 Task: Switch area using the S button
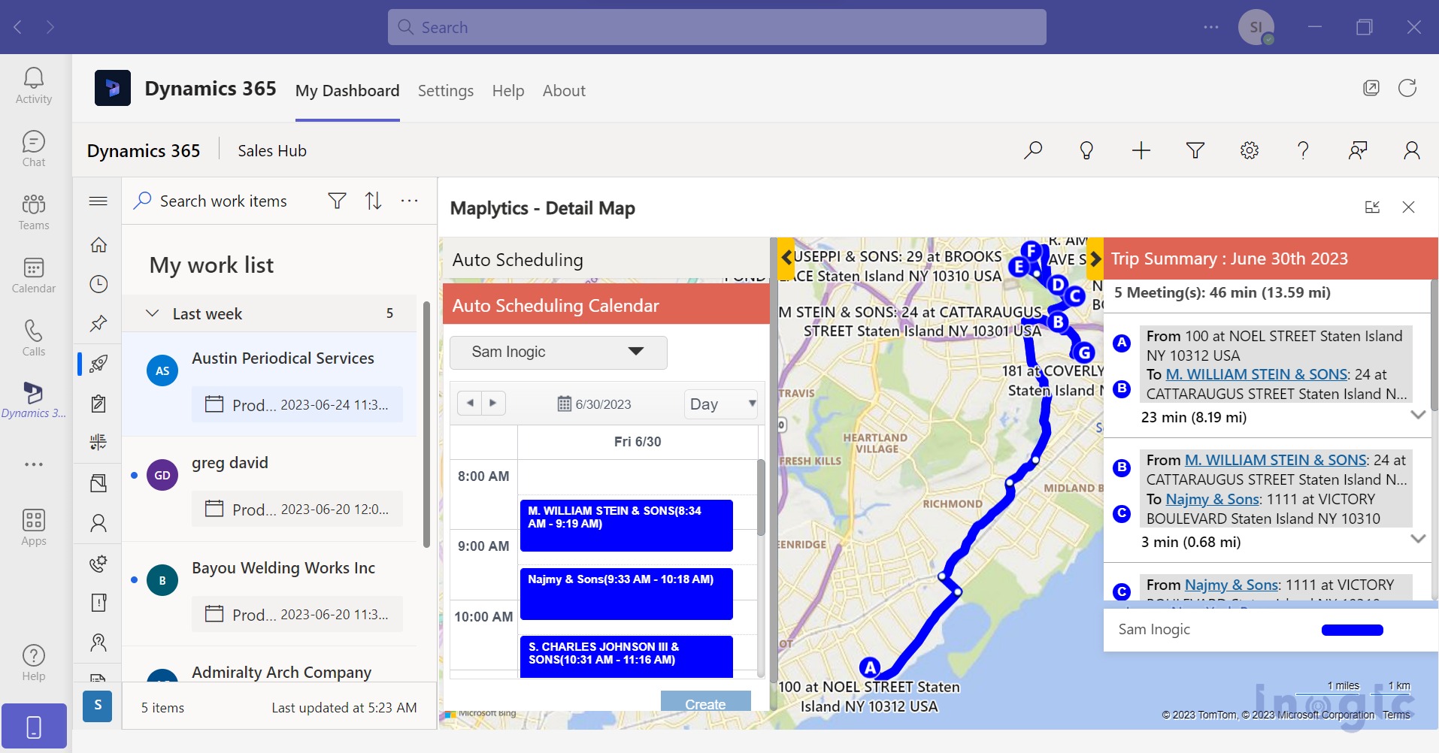coord(98,706)
